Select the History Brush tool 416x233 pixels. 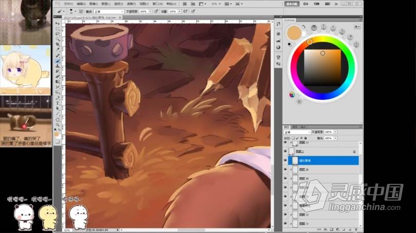click(58, 71)
